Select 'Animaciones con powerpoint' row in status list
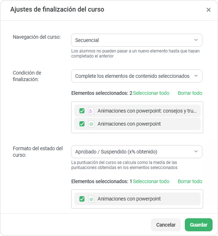 click(x=138, y=199)
